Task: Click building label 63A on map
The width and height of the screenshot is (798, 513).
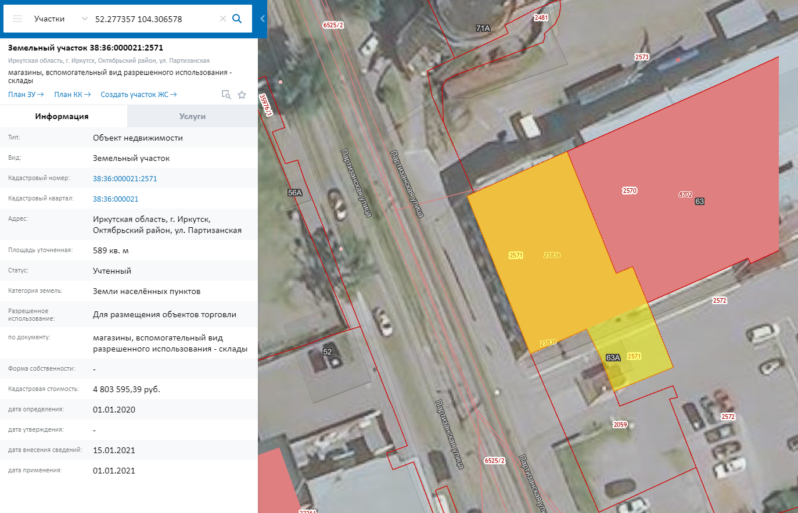Action: pos(613,358)
